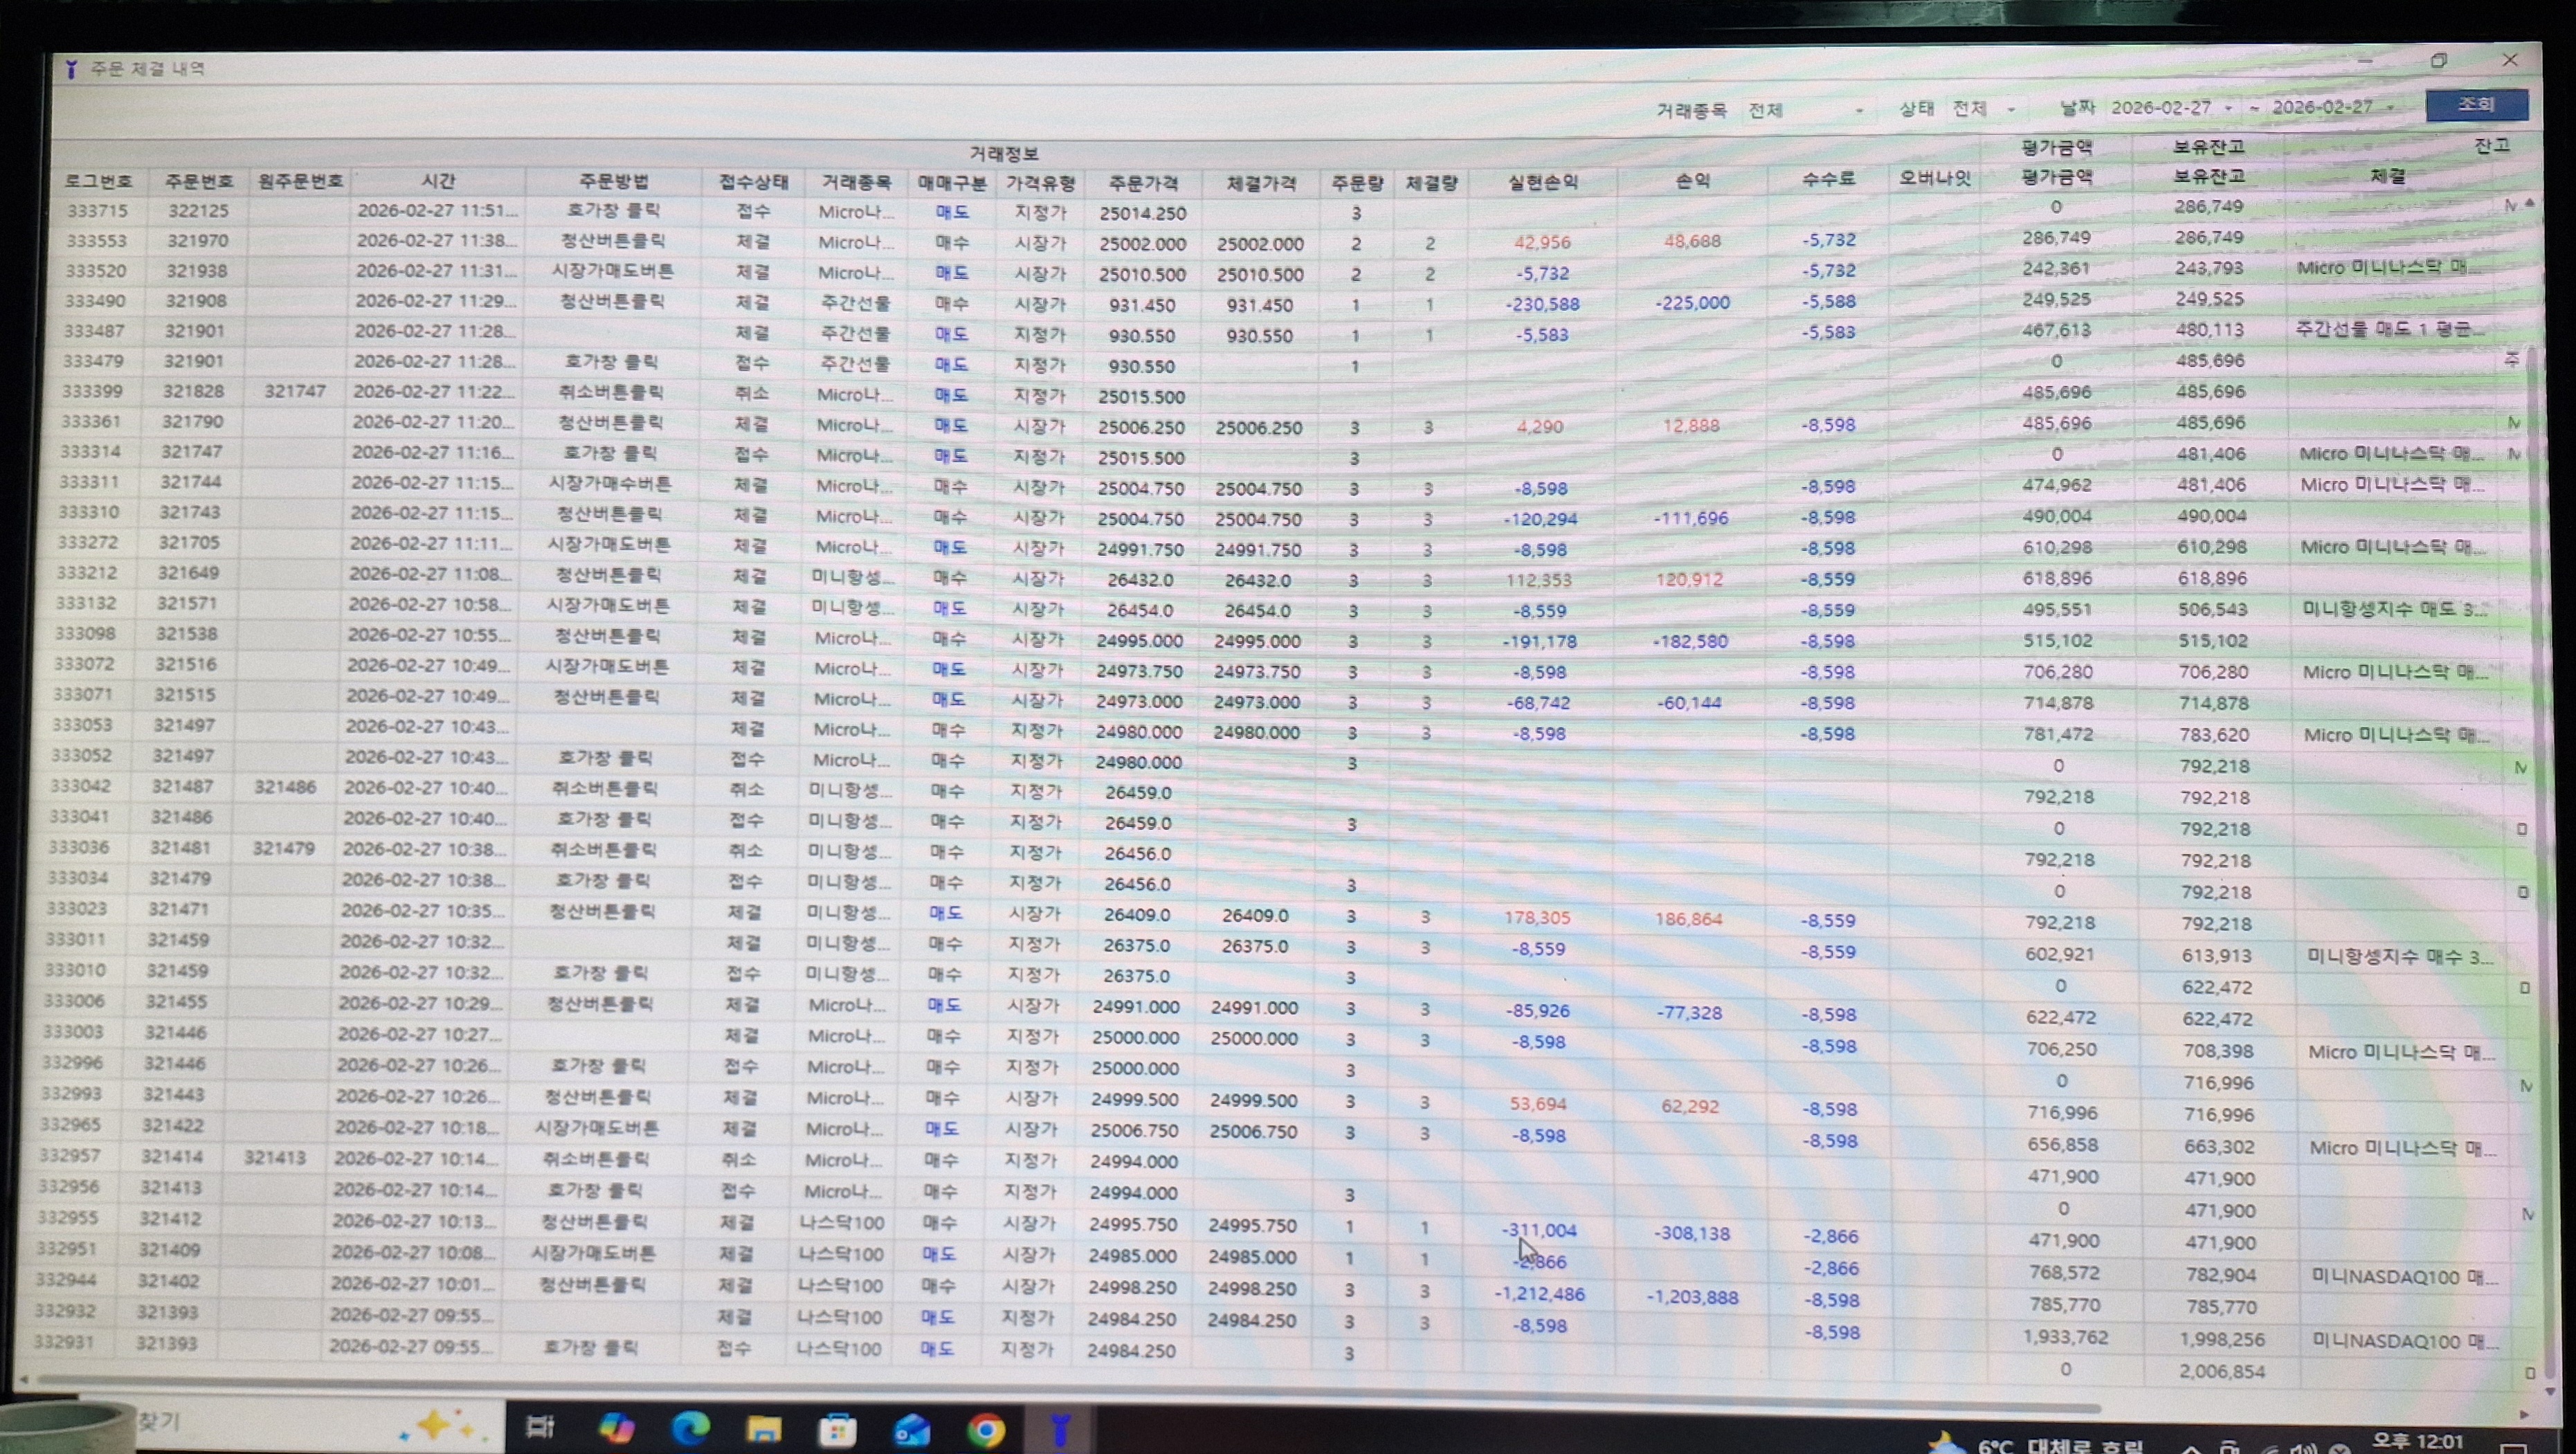Click the 미니항셍지수 매수 3 cell
Viewport: 2576px width, 1454px height.
tap(2400, 956)
